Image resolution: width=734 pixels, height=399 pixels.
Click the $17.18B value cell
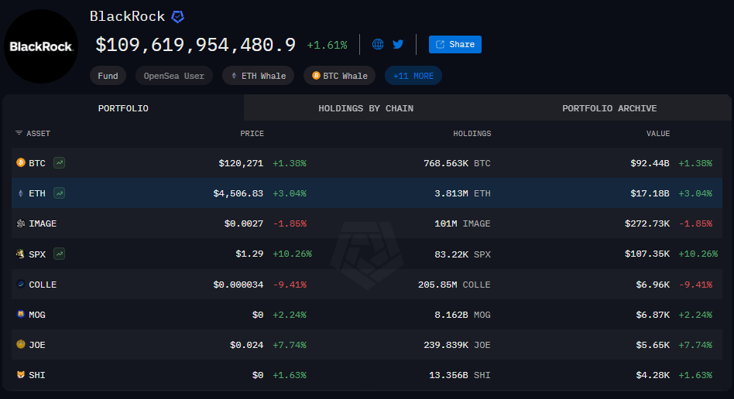pyautogui.click(x=650, y=193)
